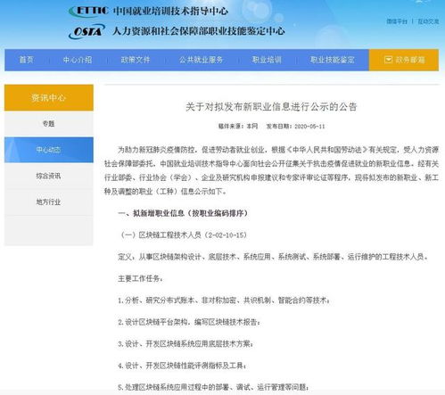The image size is (445, 395).
Task: Select 专题 in the sidebar
Action: pos(49,124)
